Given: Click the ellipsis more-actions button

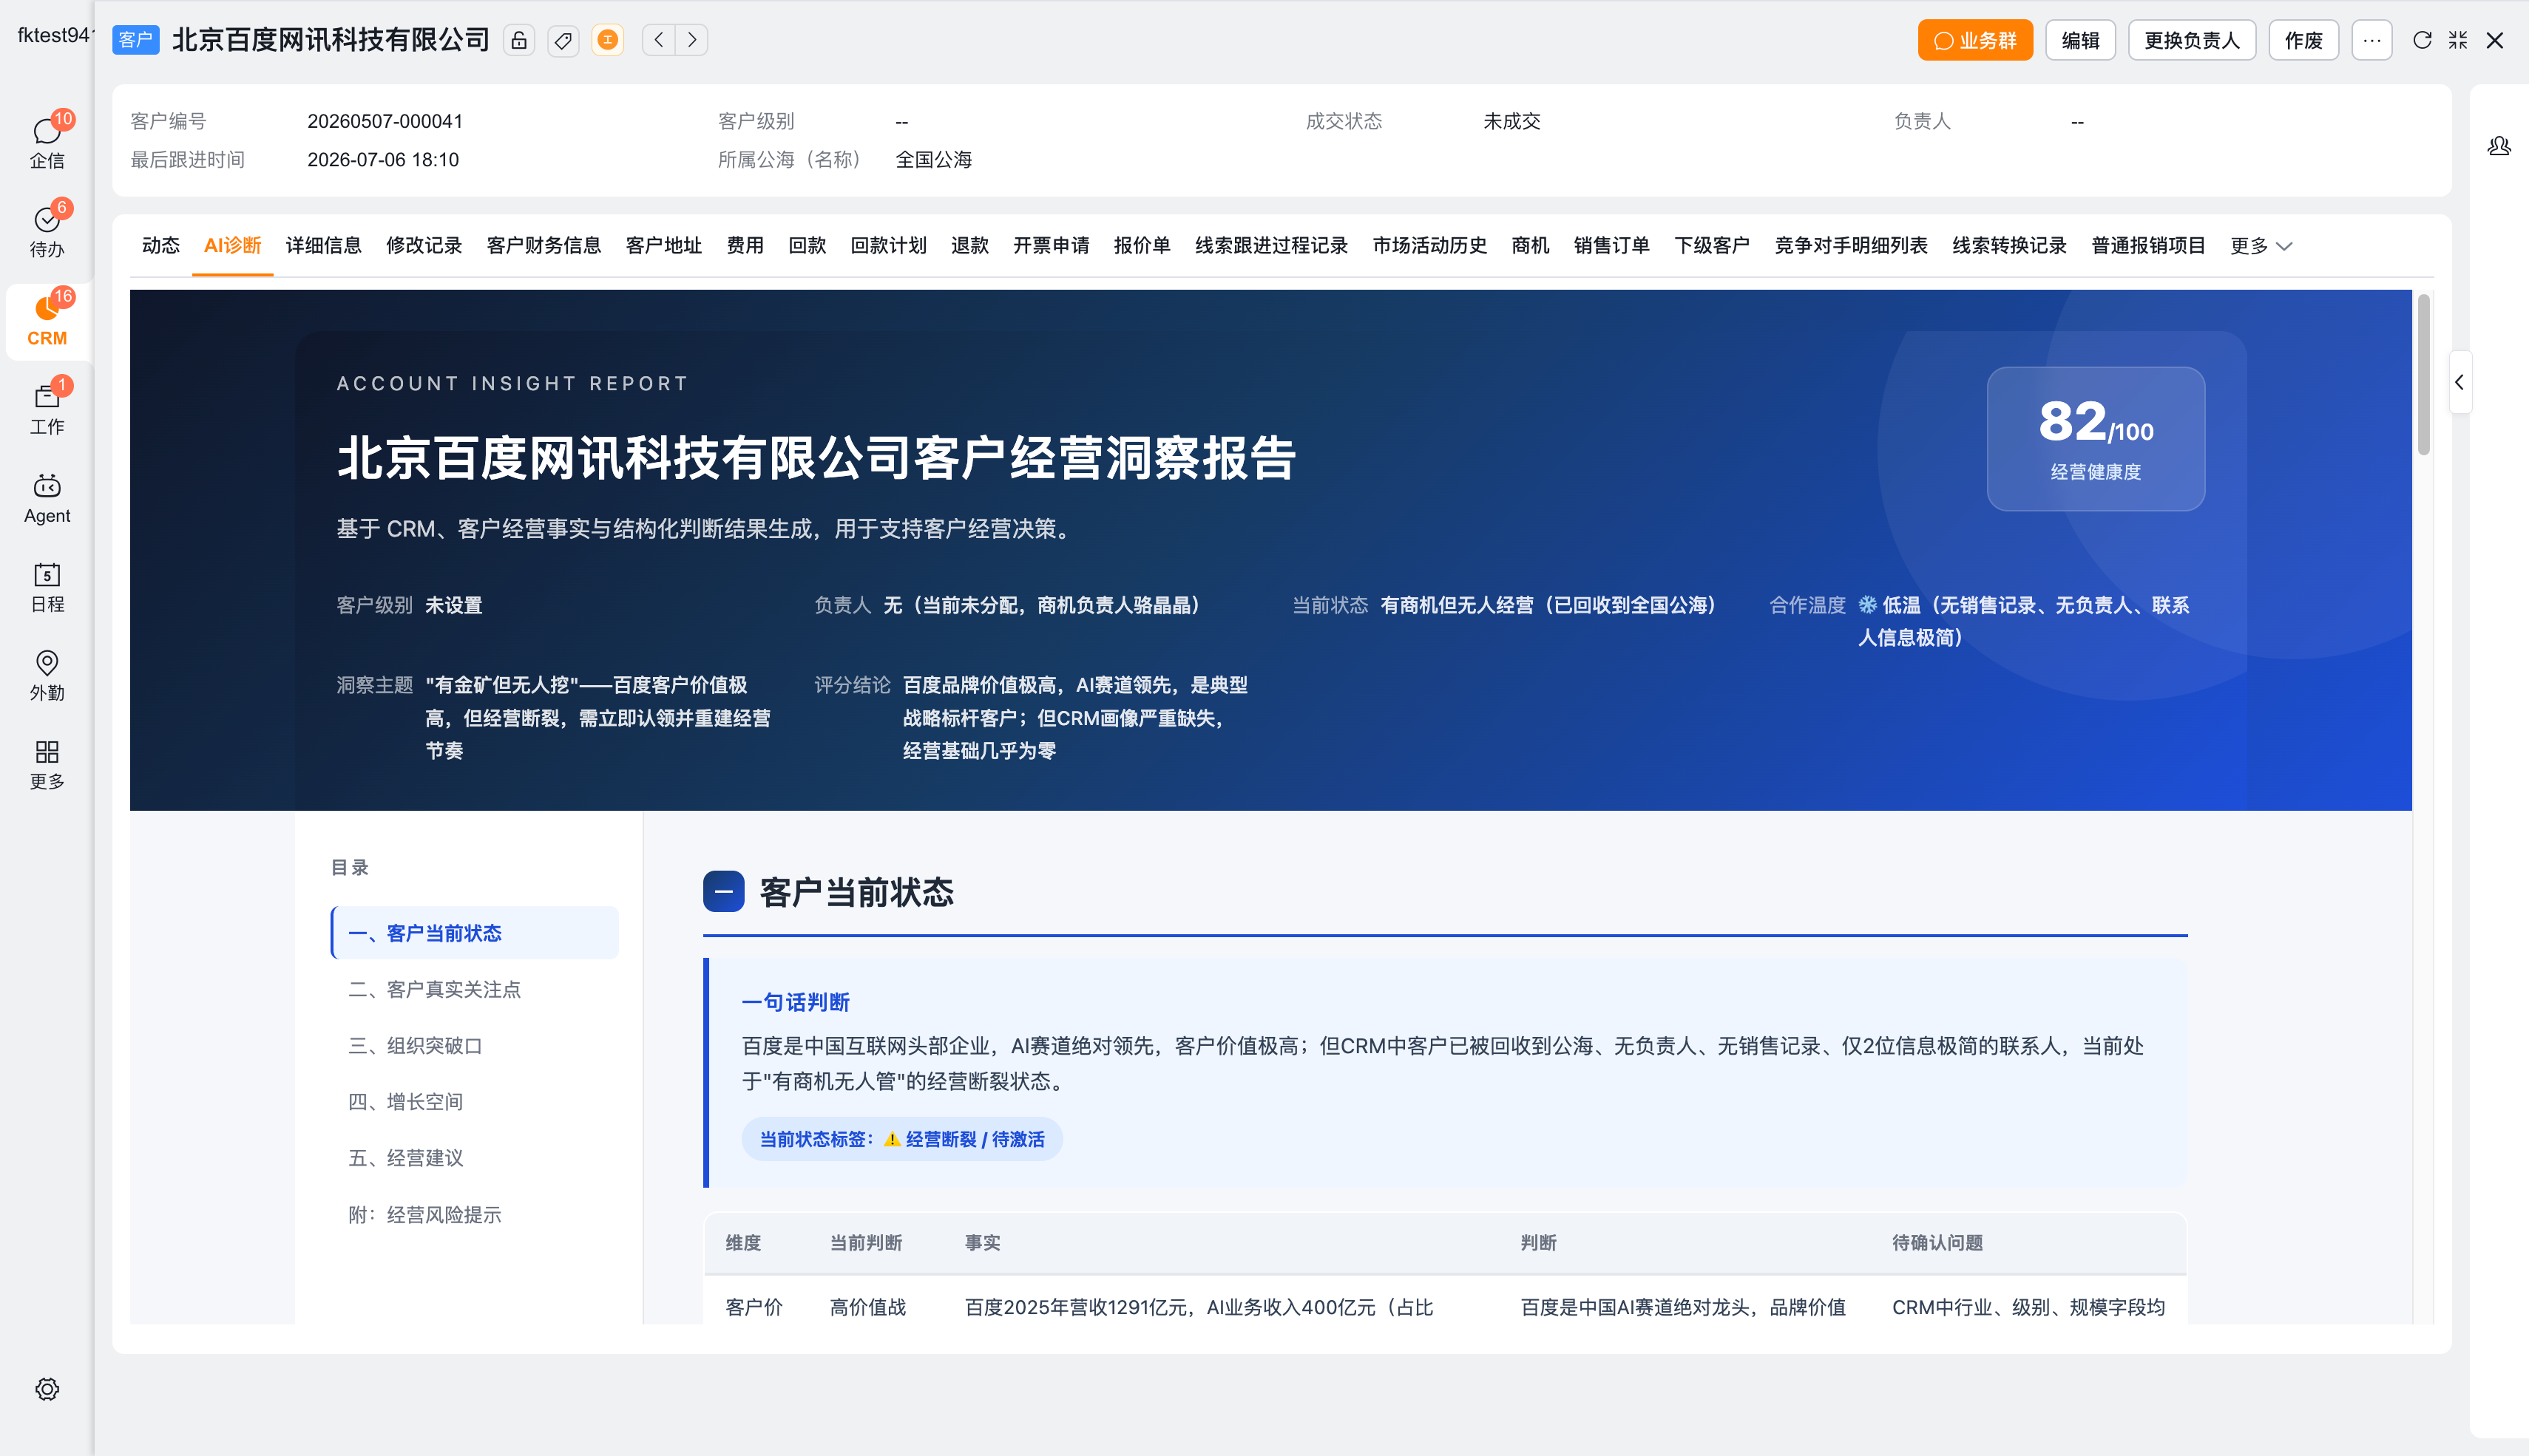Looking at the screenshot, I should point(2371,40).
